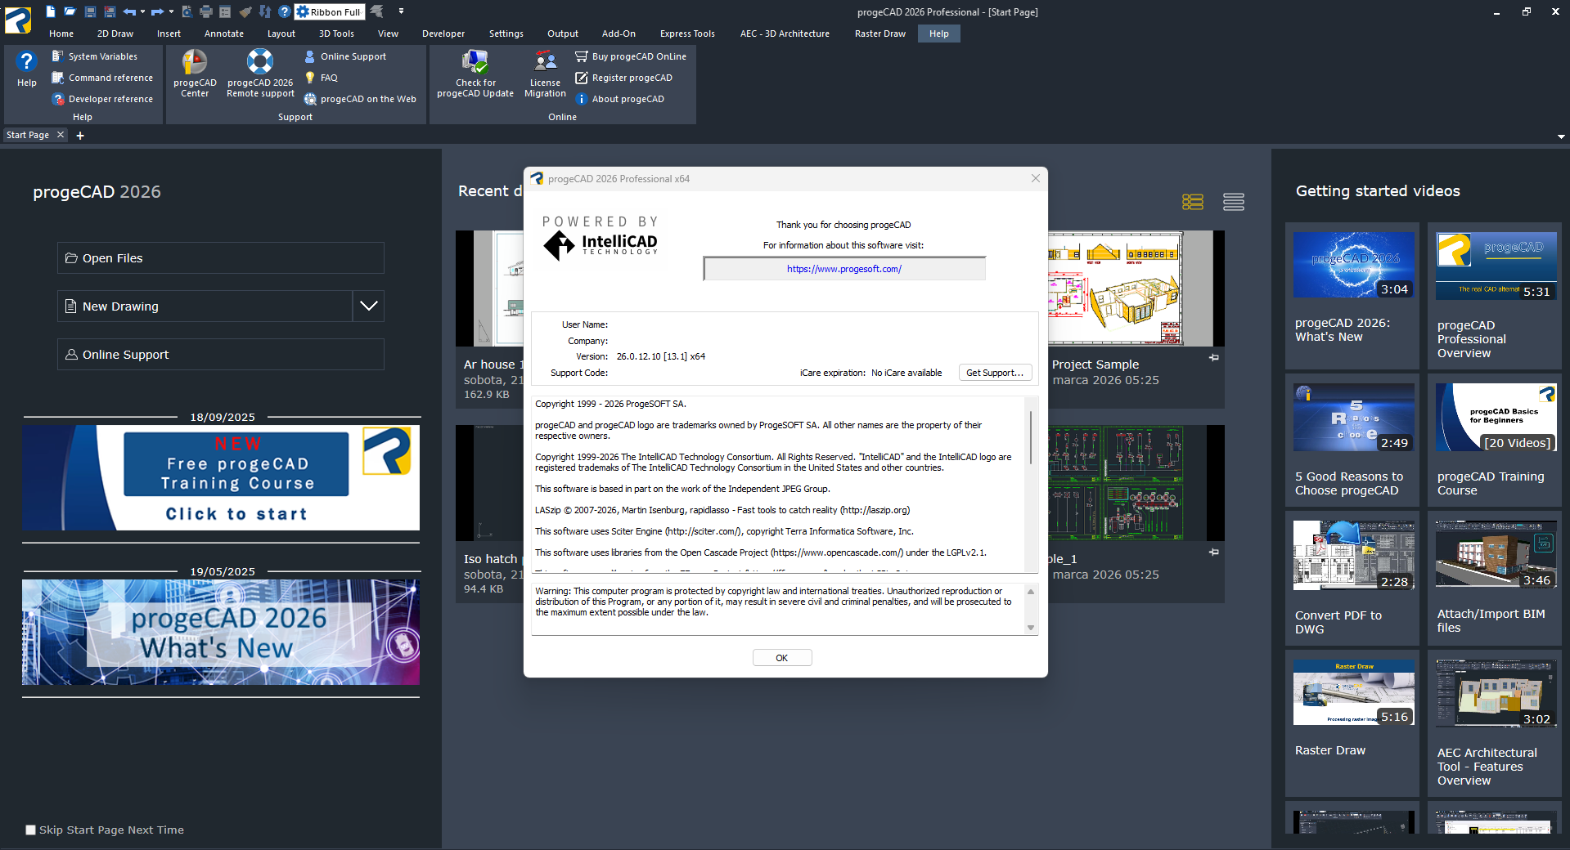Add a new document tab with plus

(80, 136)
